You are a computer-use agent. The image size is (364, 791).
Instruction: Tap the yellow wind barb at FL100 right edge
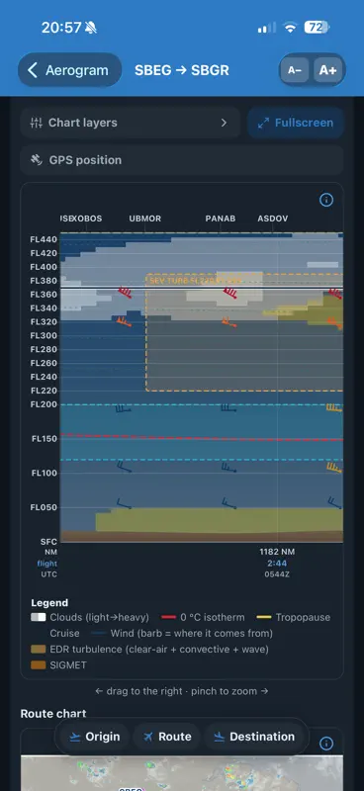[x=334, y=468]
